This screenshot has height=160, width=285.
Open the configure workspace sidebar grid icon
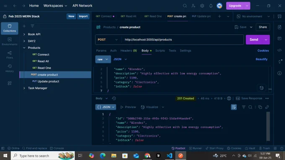coord(10,83)
